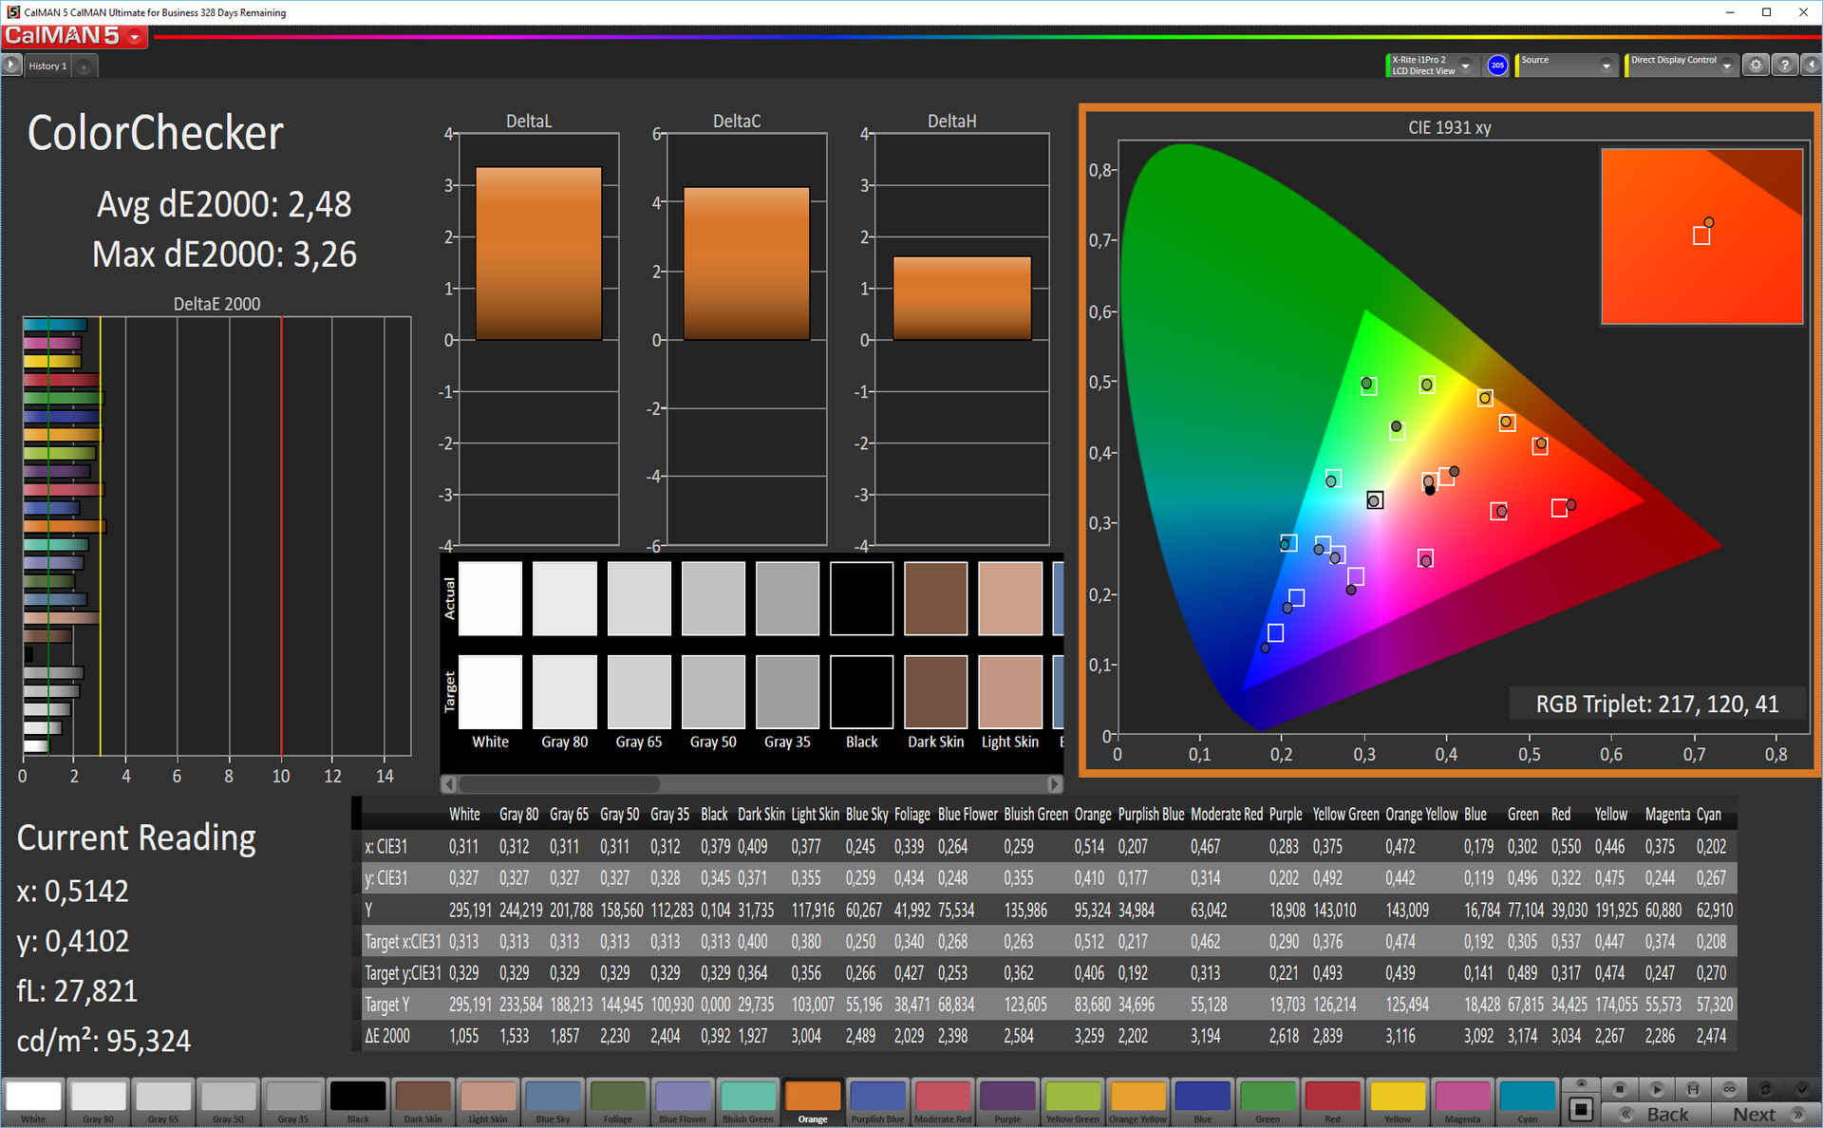This screenshot has height=1128, width=1823.
Task: Click the help question mark icon
Action: pyautogui.click(x=1785, y=66)
